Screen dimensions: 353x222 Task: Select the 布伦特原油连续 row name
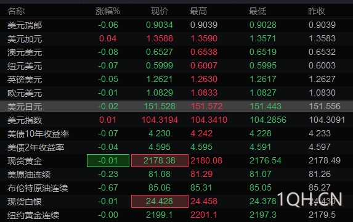tap(38, 188)
